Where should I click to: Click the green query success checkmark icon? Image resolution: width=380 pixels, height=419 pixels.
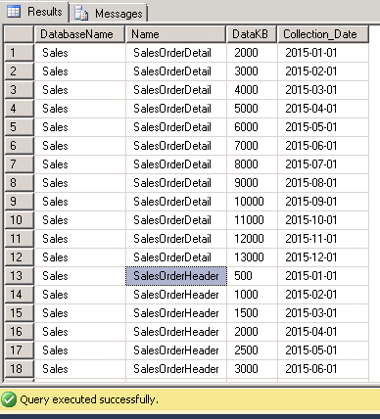[9, 399]
